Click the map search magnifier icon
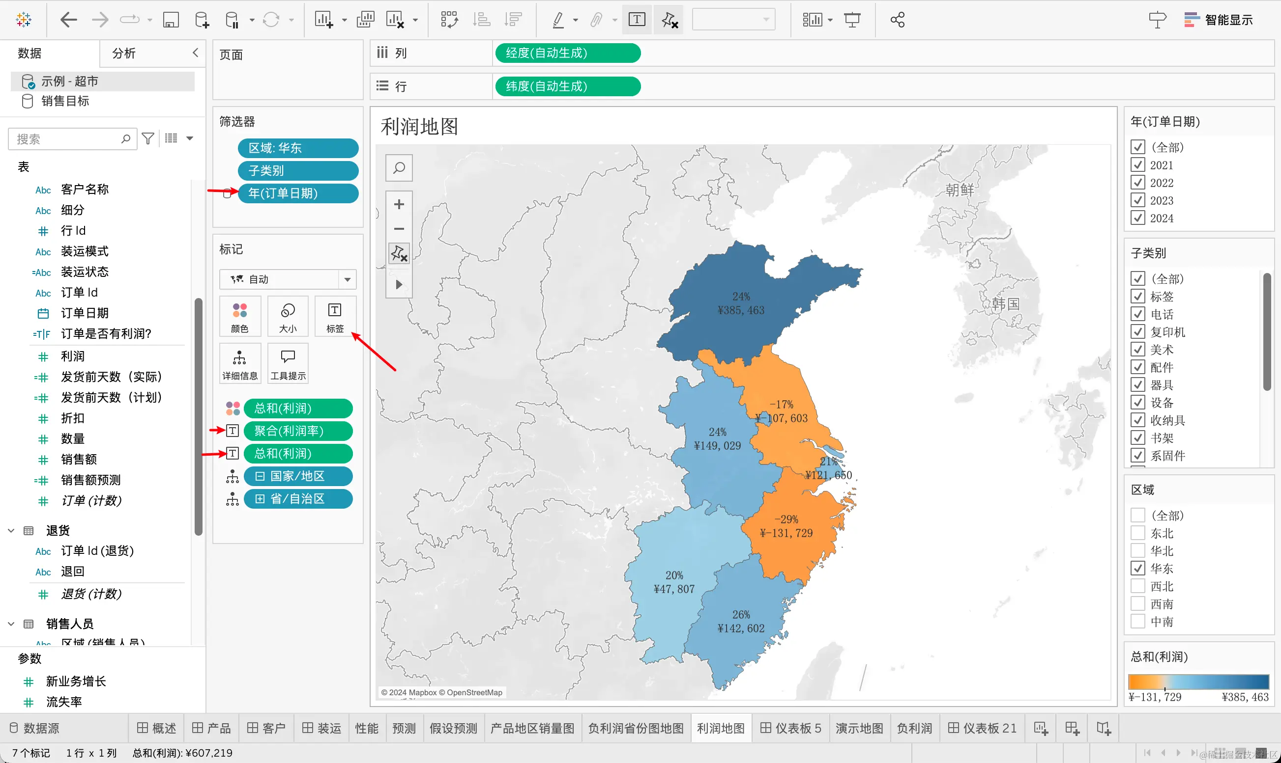This screenshot has width=1281, height=763. [x=399, y=168]
